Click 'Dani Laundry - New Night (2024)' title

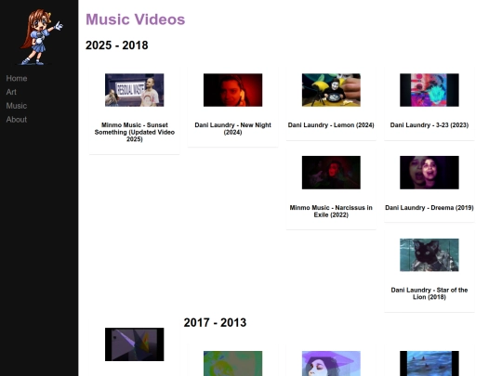coord(232,128)
